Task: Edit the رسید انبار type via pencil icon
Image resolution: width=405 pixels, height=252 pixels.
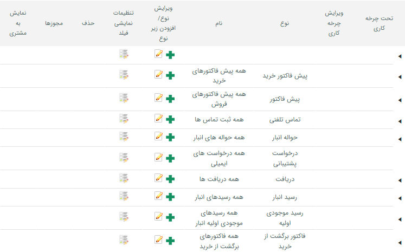Action: (x=158, y=196)
